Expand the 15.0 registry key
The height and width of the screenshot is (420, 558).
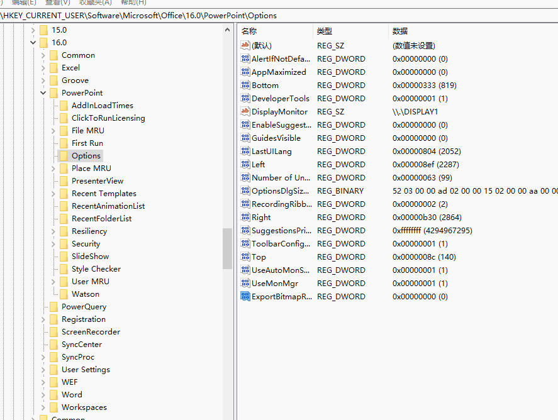click(33, 30)
